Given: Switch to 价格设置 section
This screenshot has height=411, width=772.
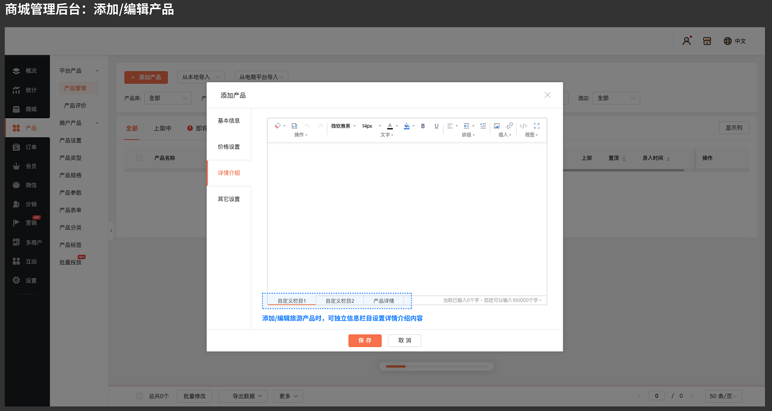Looking at the screenshot, I should pos(229,147).
